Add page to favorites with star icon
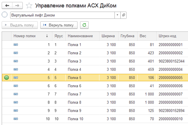This screenshot has width=188, height=125. pyautogui.click(x=29, y=6)
